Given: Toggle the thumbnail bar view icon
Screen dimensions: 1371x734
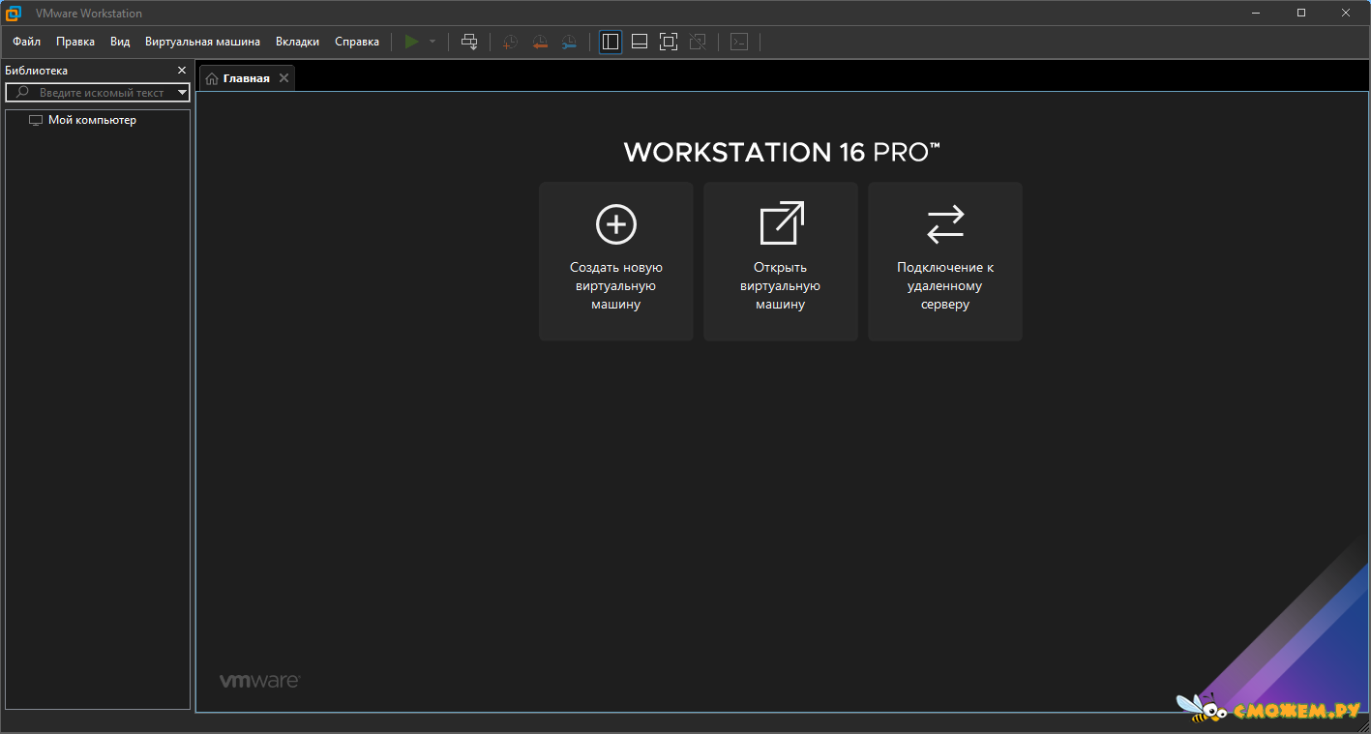Looking at the screenshot, I should [640, 42].
